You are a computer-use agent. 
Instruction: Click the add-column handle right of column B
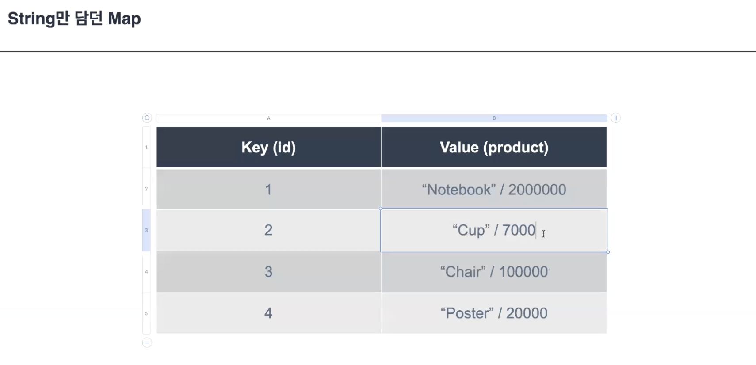[x=615, y=118]
